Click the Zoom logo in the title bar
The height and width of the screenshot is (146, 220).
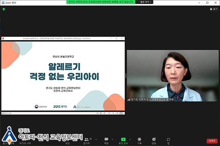3,3
